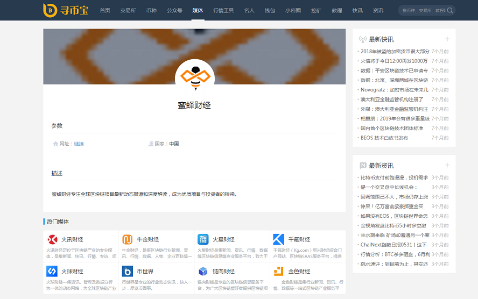Click the search magnifier icon

449,10
